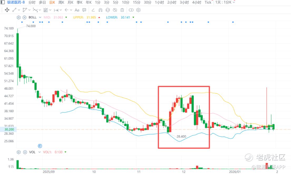Viewport: 291px width, 174px height.
Task: Click the 2025/09 date axis label
Action: tap(49, 172)
